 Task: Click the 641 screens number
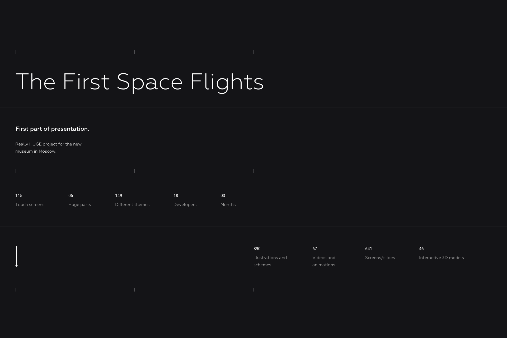point(369,249)
